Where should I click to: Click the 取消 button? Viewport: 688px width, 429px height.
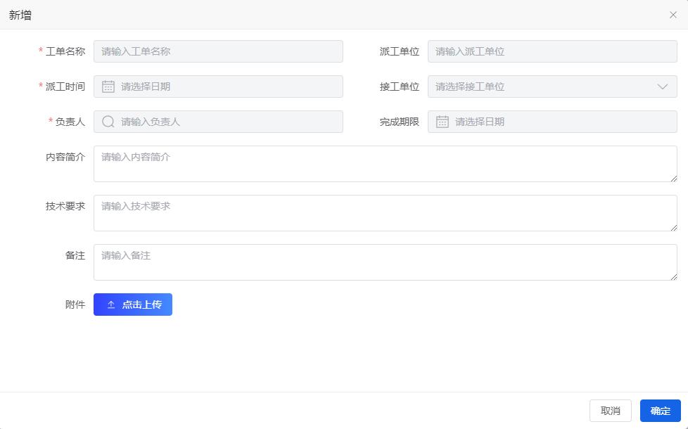click(611, 411)
